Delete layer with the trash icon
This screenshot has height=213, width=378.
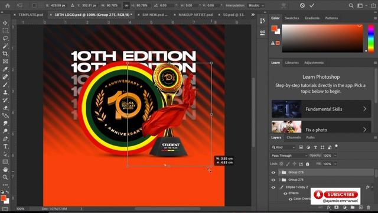(369, 208)
